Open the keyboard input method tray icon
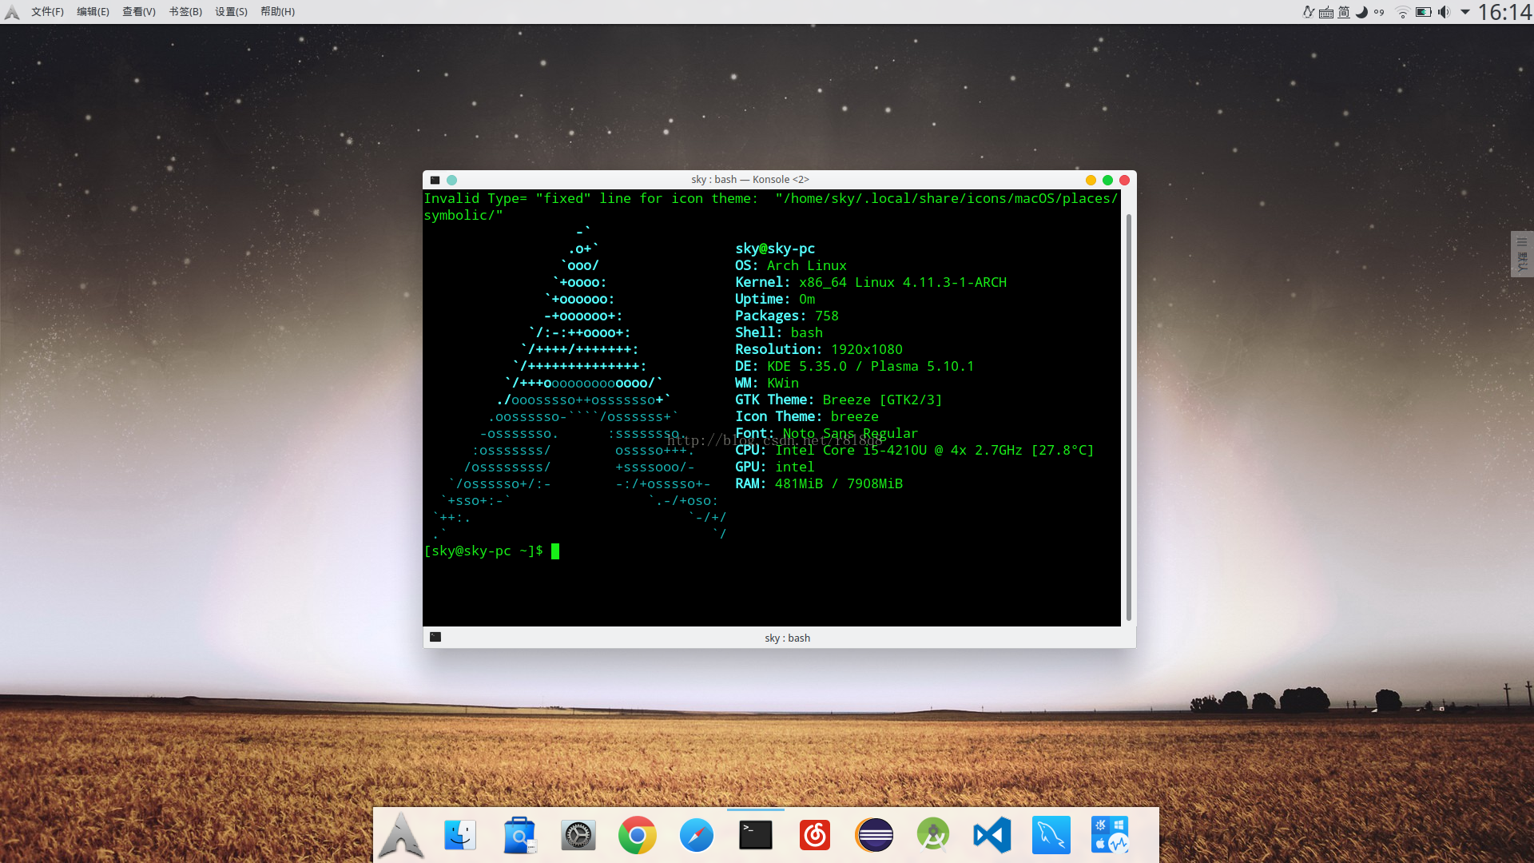 (x=1326, y=12)
